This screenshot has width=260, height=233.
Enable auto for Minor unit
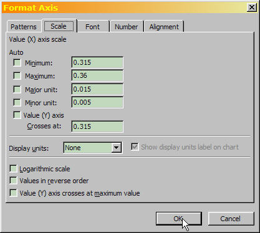(17, 102)
